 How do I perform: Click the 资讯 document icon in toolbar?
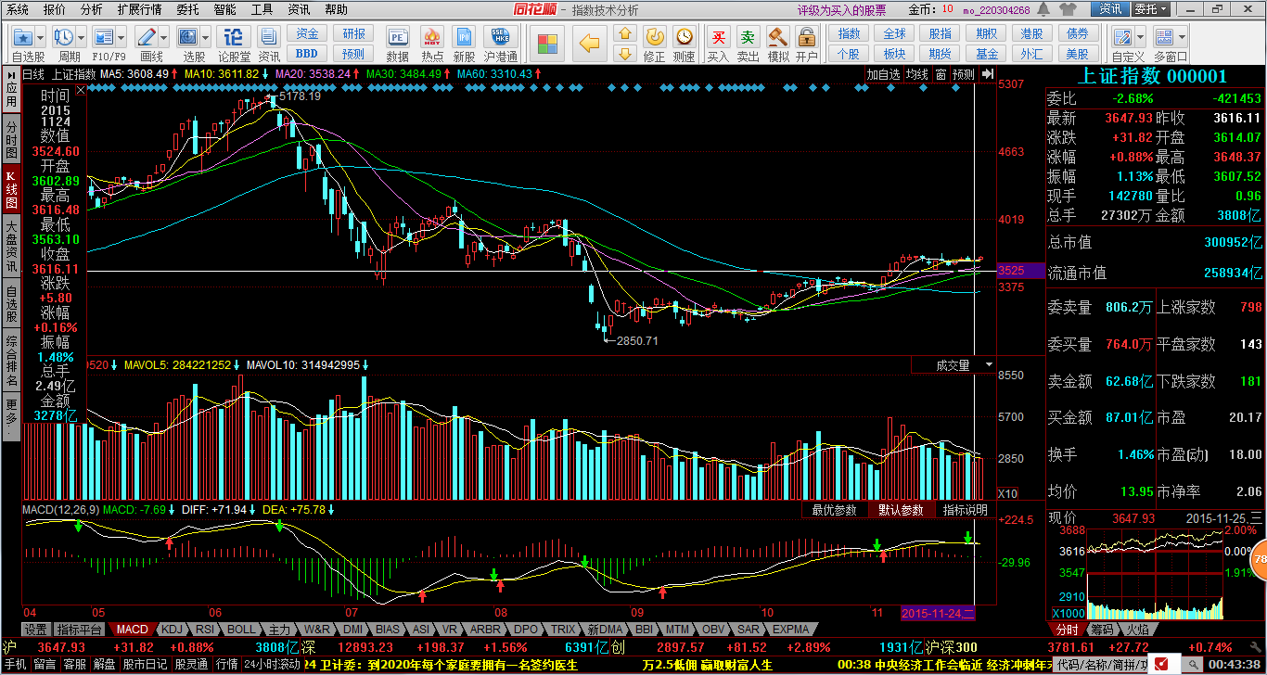[x=270, y=37]
